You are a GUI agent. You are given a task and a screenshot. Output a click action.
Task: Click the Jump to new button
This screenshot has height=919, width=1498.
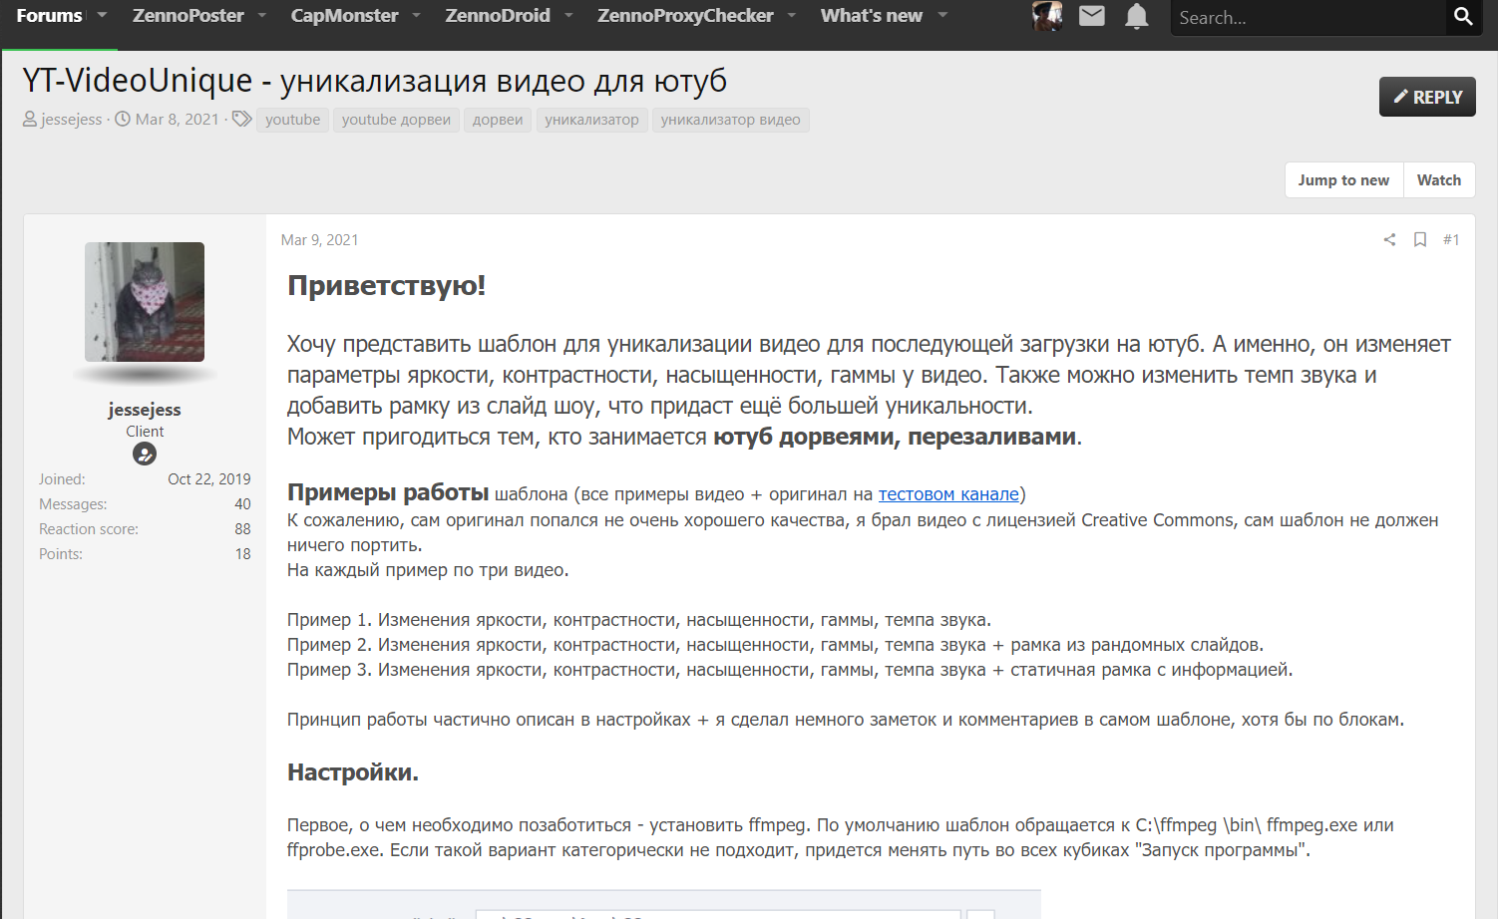click(1343, 180)
